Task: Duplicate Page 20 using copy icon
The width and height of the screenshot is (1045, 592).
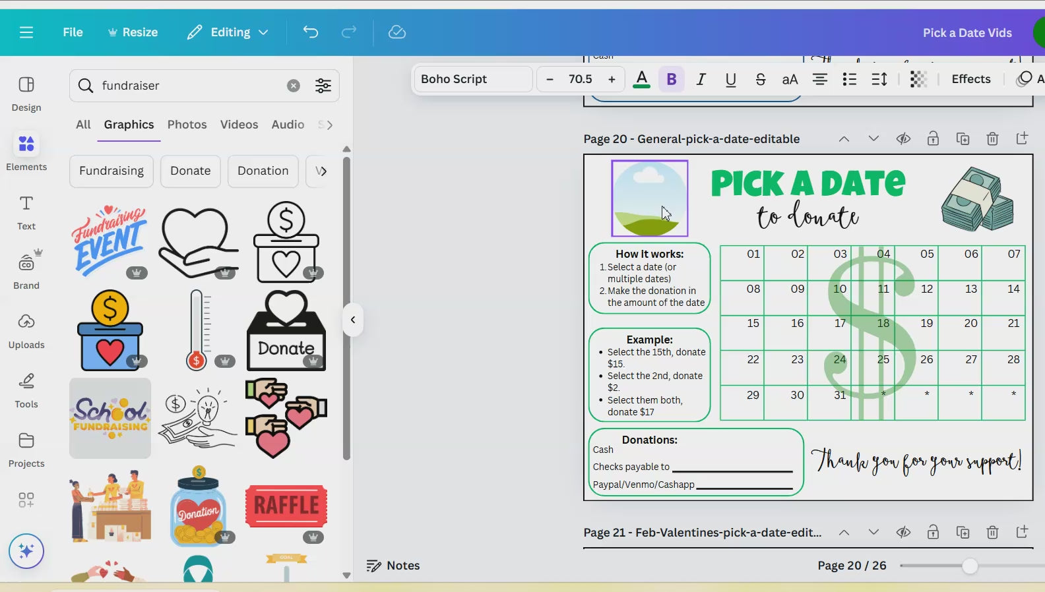Action: [x=963, y=138]
